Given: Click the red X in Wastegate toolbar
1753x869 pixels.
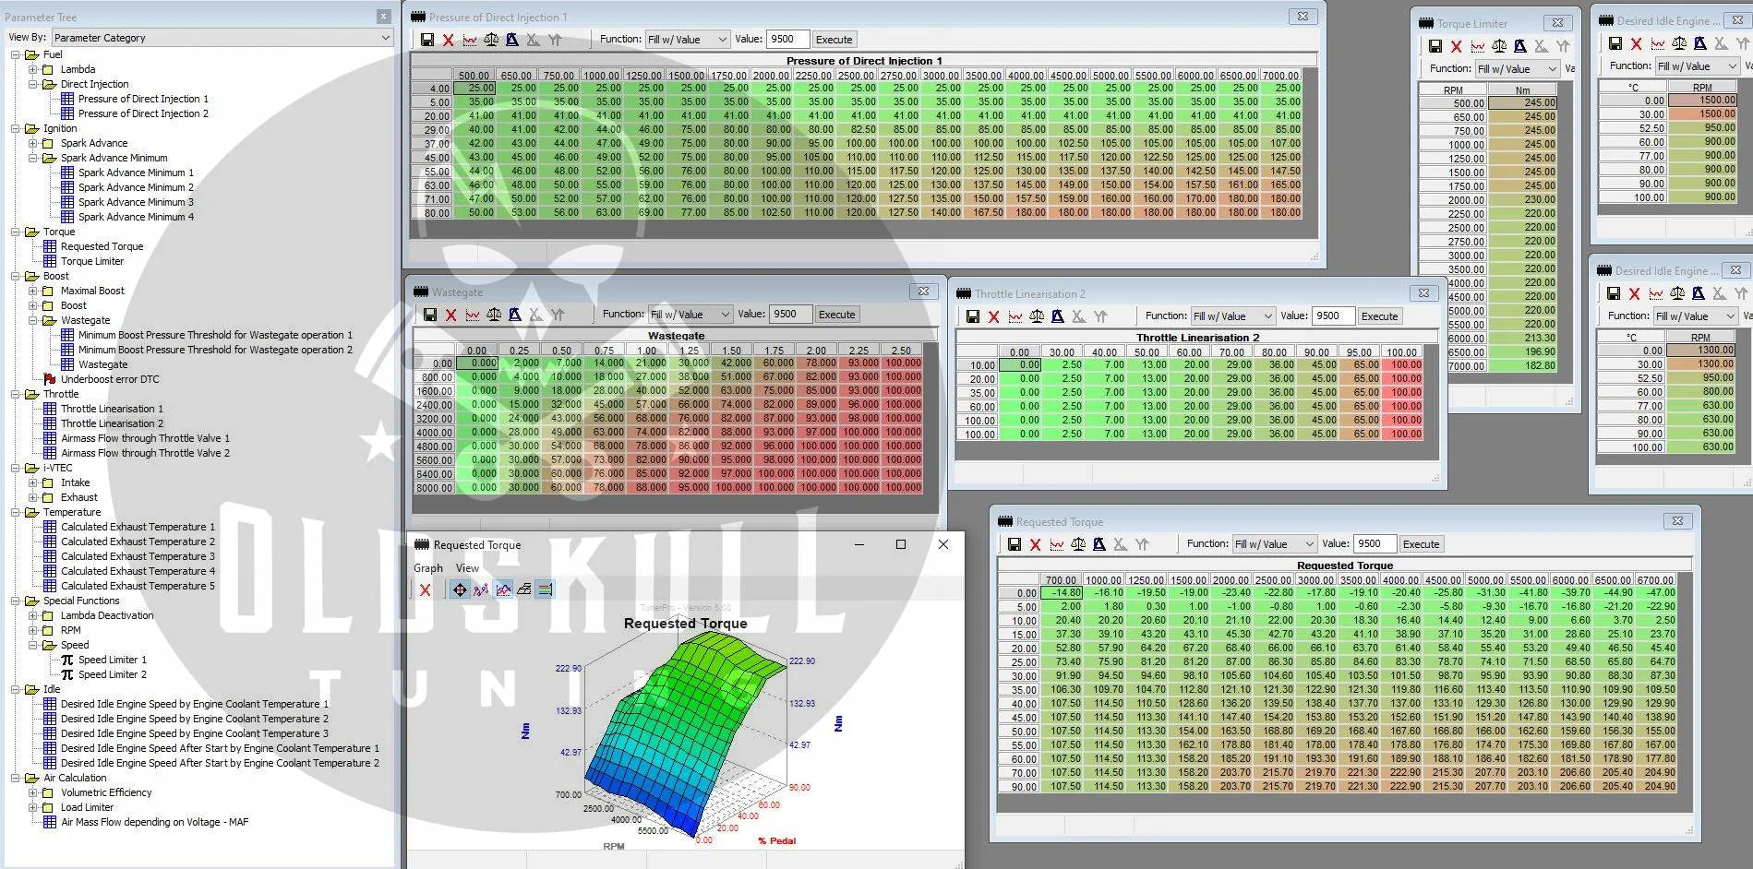Looking at the screenshot, I should [450, 315].
